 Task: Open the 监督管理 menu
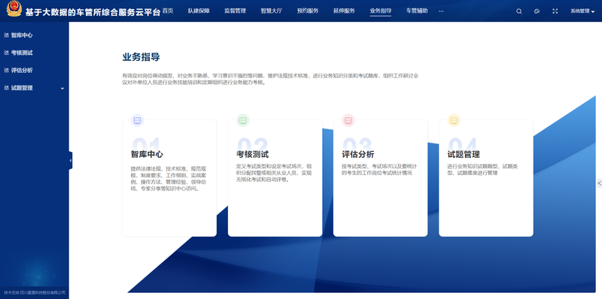[x=235, y=11]
